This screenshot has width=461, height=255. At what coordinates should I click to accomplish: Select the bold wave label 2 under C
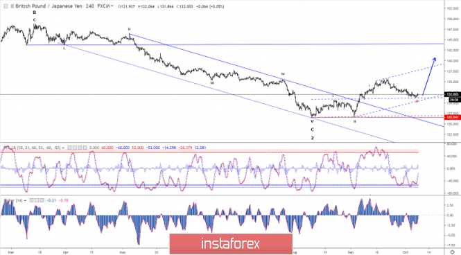click(x=312, y=138)
